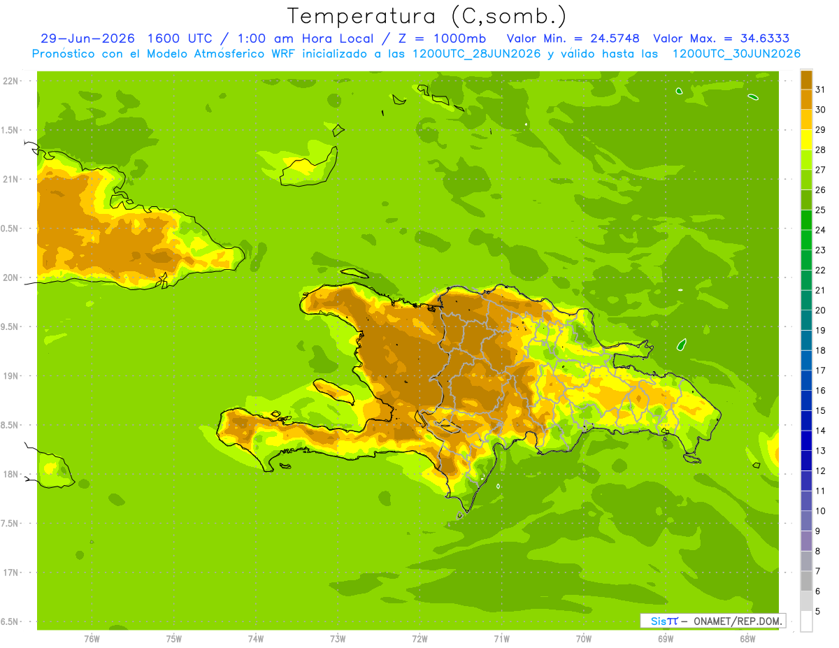Screen dimensions: 839x648
Task: Click the legend value "7"
Action: click(x=818, y=571)
